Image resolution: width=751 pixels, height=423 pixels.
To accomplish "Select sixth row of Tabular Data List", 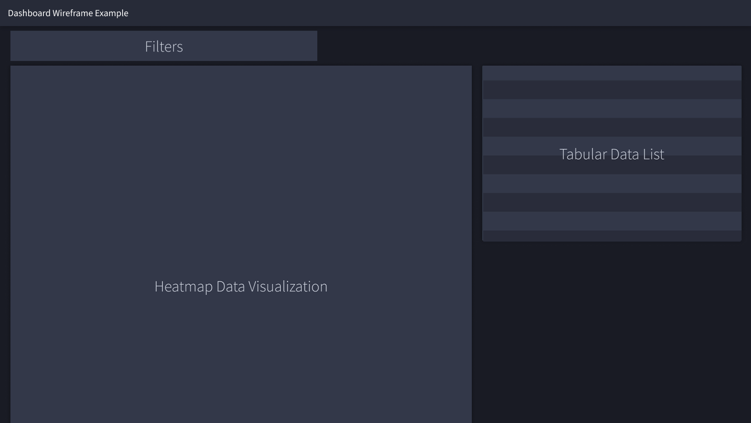I will click(612, 165).
